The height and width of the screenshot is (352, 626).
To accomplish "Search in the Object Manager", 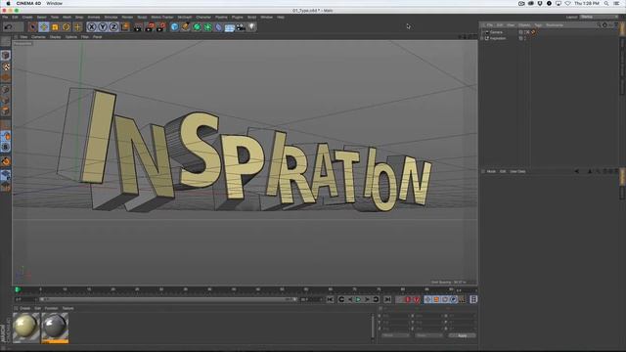I will [598, 25].
